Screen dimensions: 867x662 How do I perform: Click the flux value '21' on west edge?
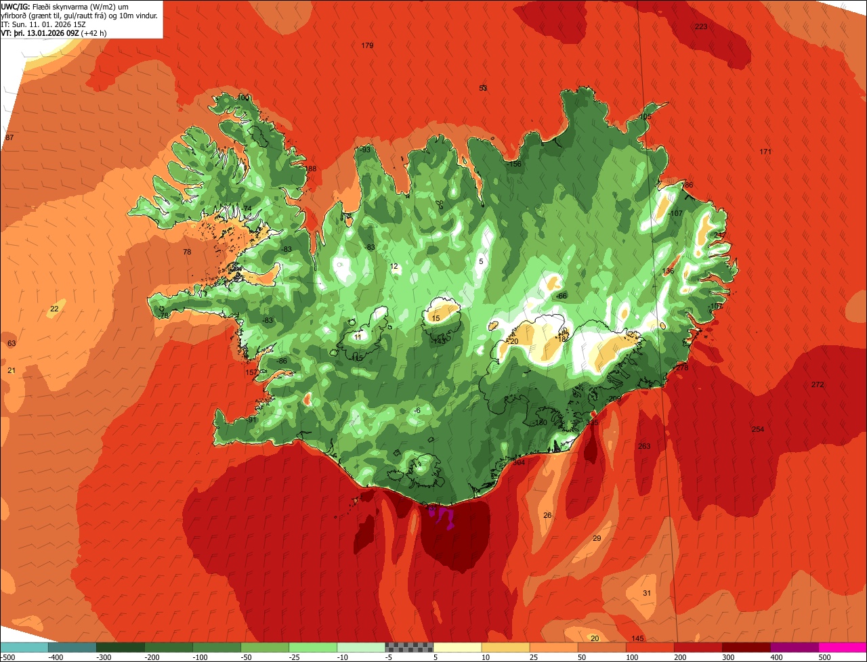tap(12, 370)
